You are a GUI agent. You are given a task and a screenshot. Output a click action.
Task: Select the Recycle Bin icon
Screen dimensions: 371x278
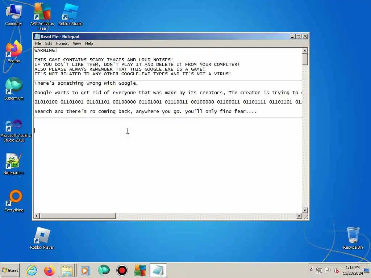pyautogui.click(x=353, y=238)
